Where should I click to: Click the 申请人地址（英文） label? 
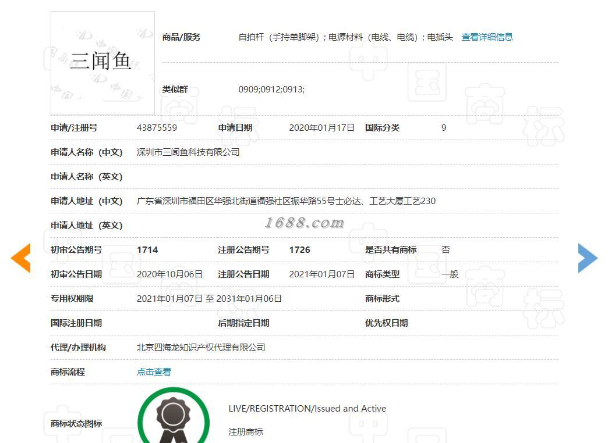(86, 226)
